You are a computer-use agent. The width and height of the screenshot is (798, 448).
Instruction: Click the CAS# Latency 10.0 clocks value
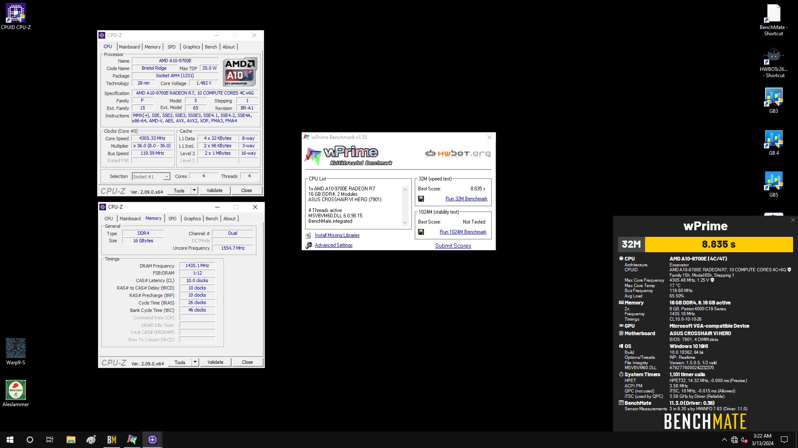tap(197, 280)
